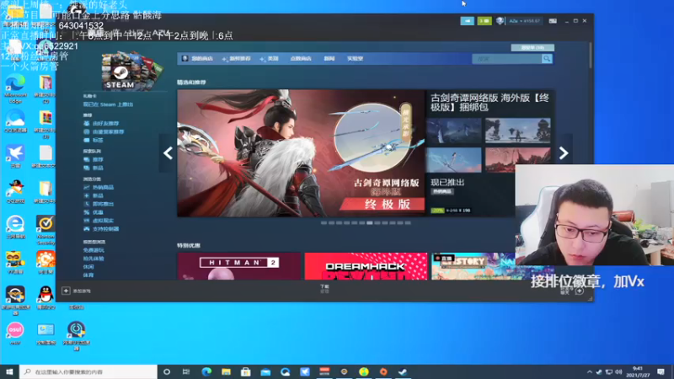The image size is (674, 379).
Task: Open discovery queue recommendations icon
Action: [x=87, y=159]
